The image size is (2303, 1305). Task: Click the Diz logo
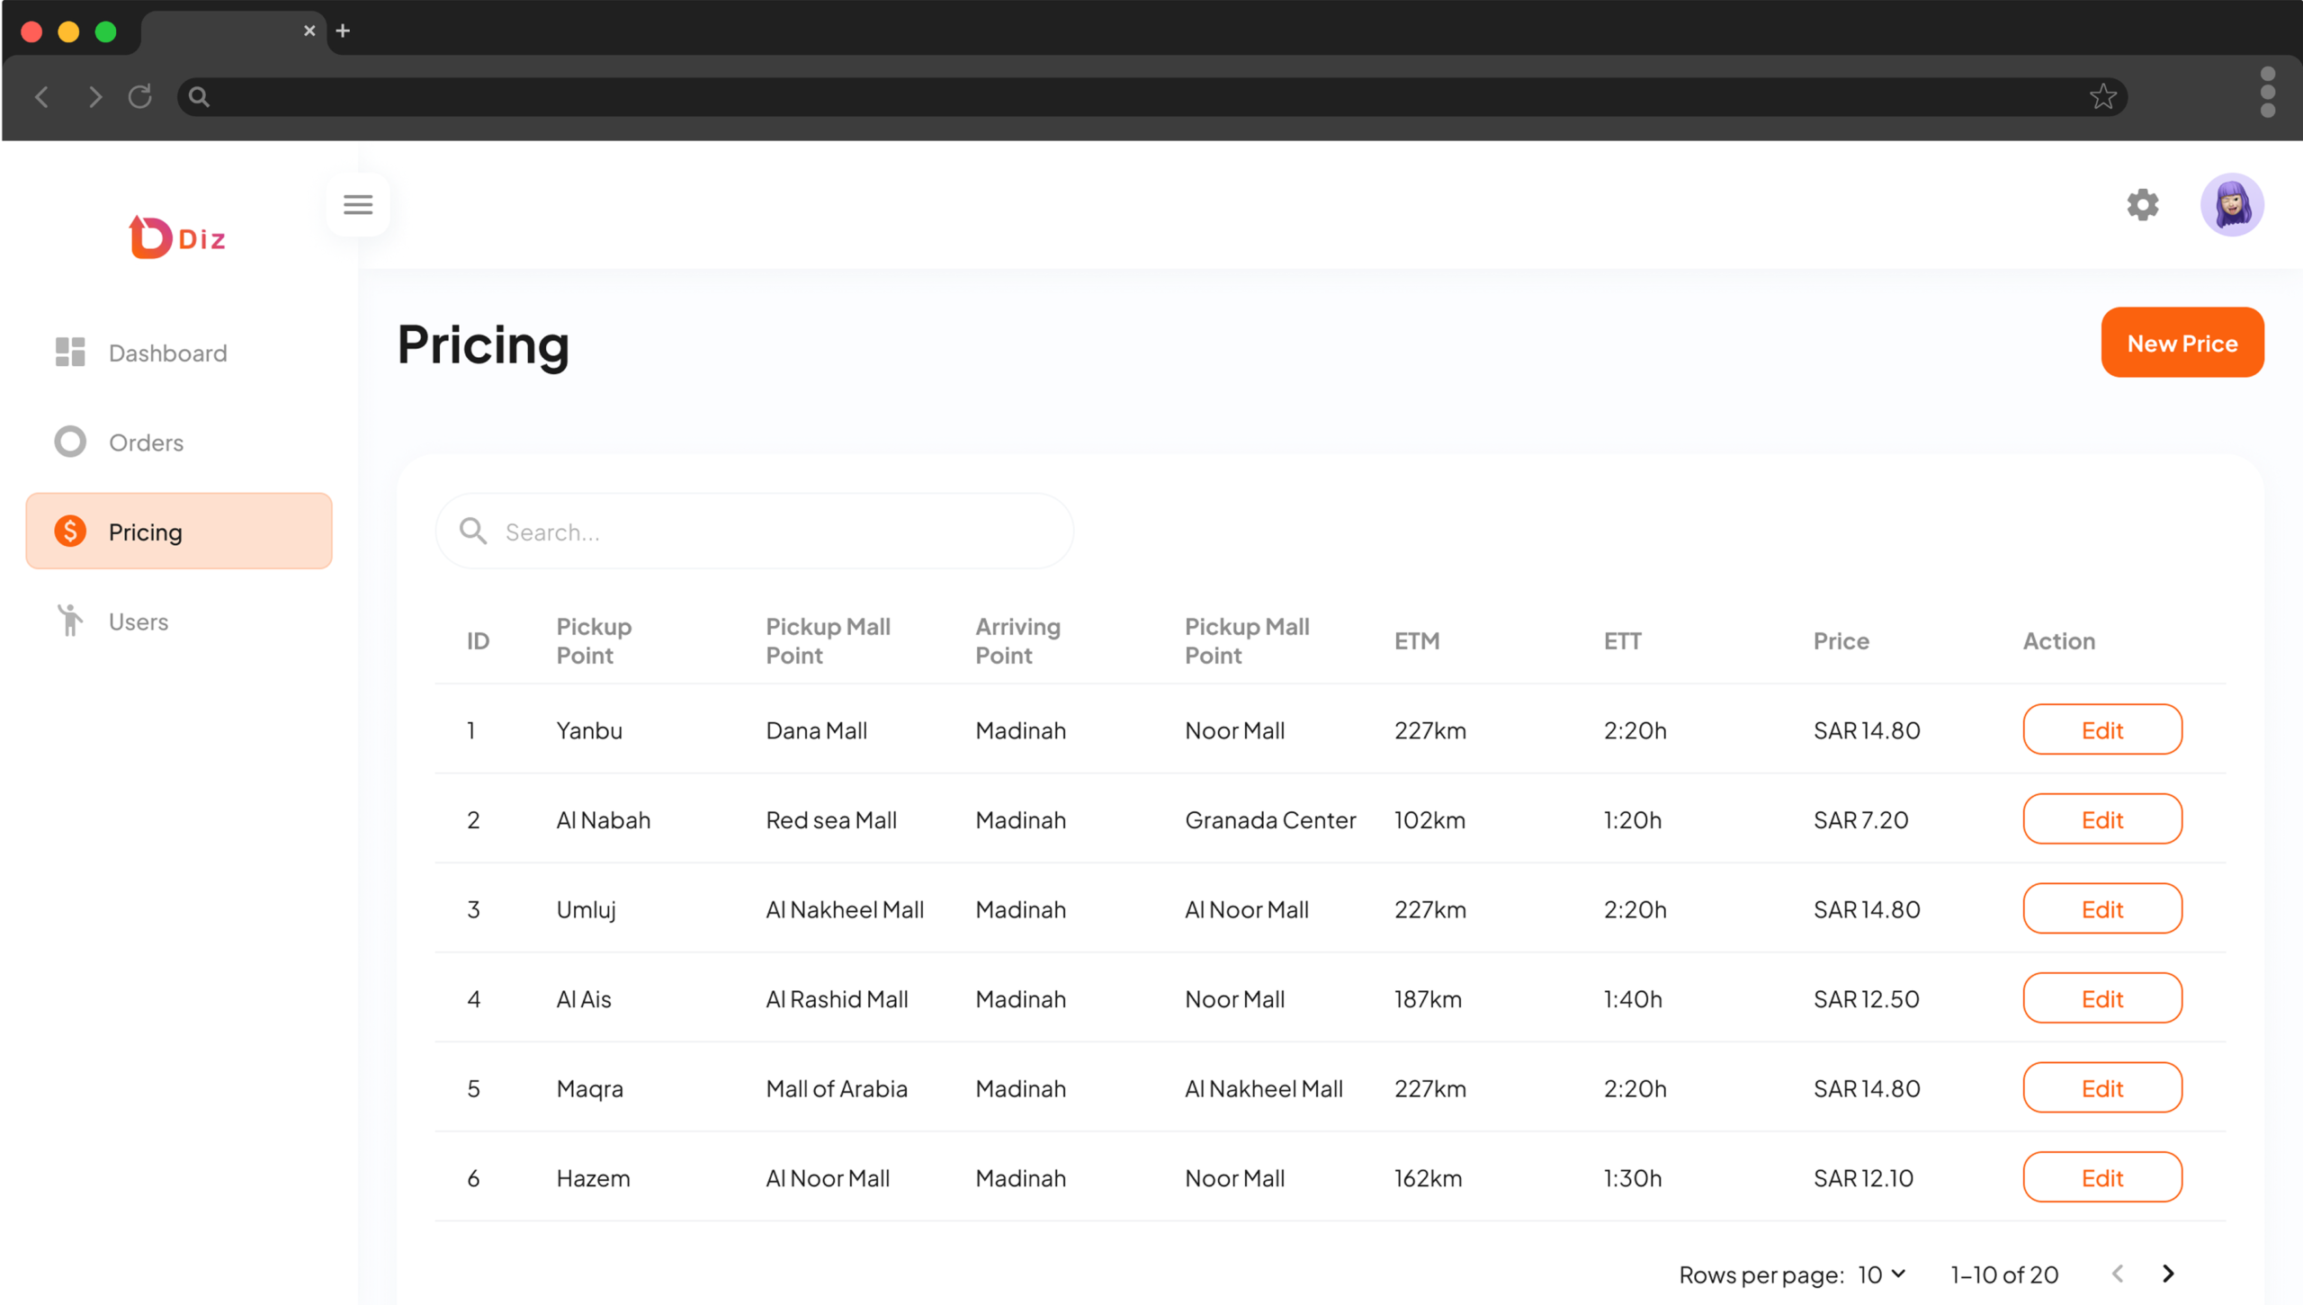177,237
